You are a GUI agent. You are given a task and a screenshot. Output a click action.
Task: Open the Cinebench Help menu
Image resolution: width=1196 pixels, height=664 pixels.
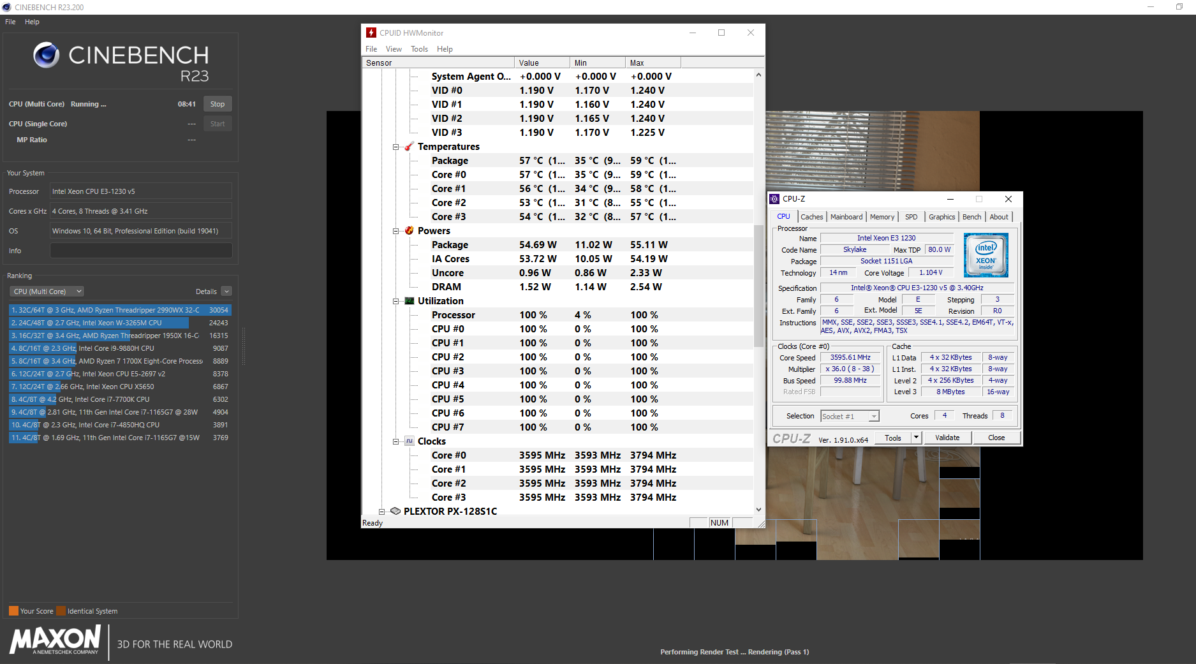(32, 22)
